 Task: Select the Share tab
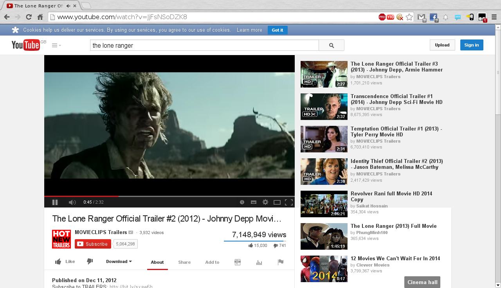tap(184, 262)
